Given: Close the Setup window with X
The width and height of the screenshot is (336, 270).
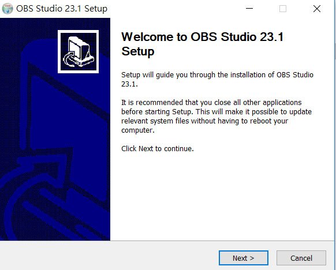Looking at the screenshot, I should click(x=317, y=9).
